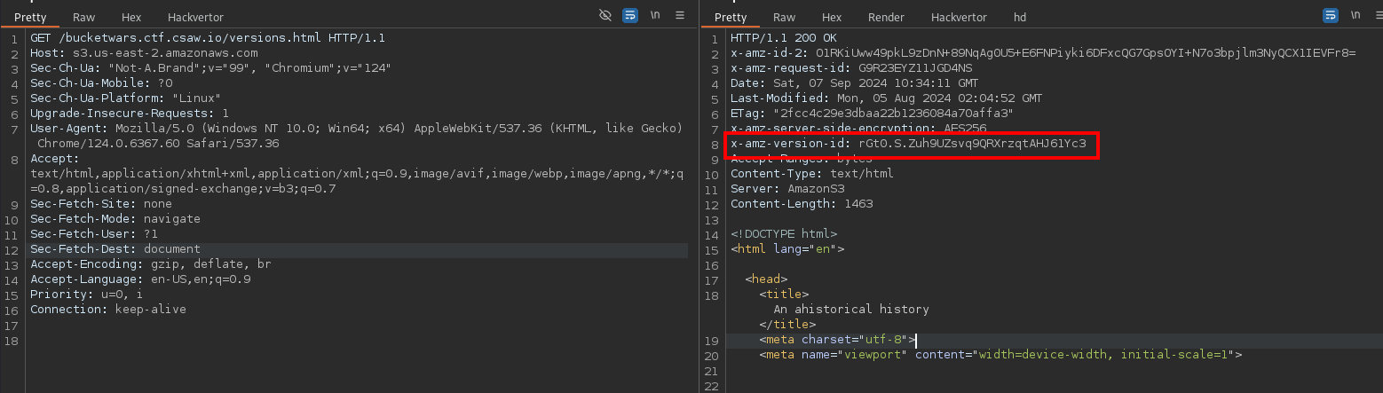Click the Accept-Language: en-US,en;q=0.9 header
1383x393 pixels.
coord(140,279)
